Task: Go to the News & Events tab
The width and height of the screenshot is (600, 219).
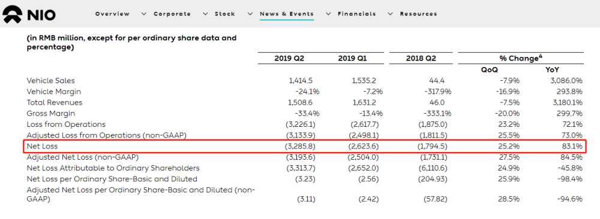Action: coord(287,14)
